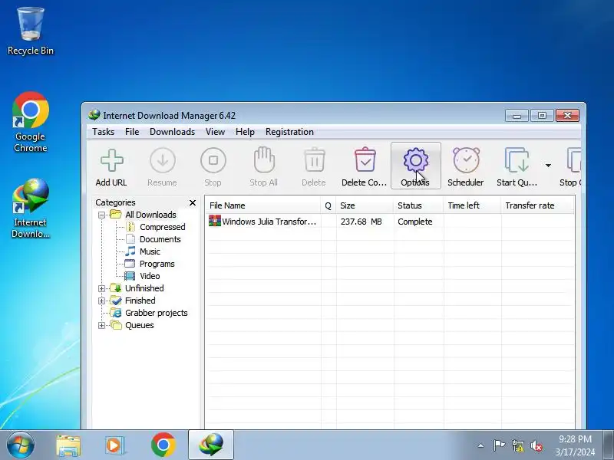Click the Resume toolbar icon
Image resolution: width=614 pixels, height=460 pixels.
point(162,160)
